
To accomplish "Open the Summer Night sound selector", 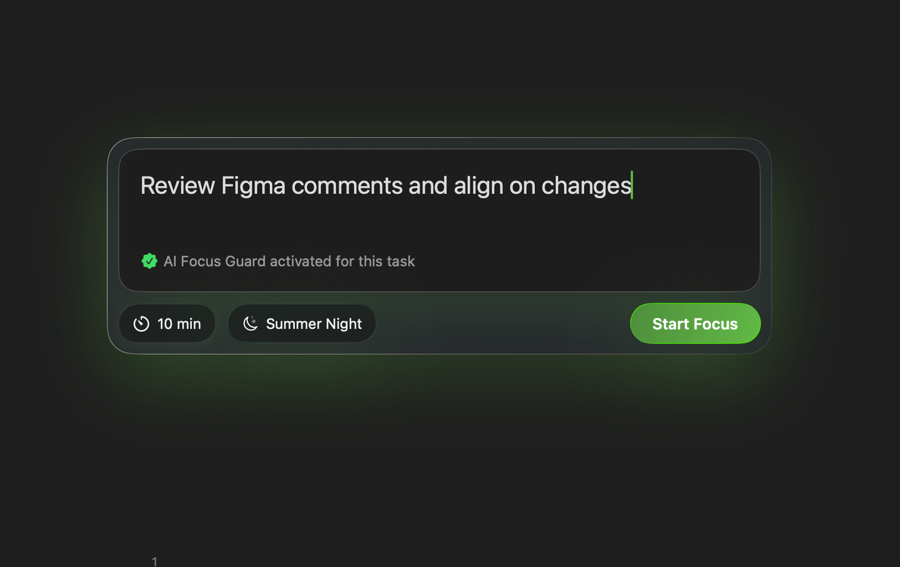I will (302, 324).
